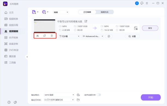Switch to 正在编辑 tab
This screenshot has width=167, height=106.
pos(87,12)
